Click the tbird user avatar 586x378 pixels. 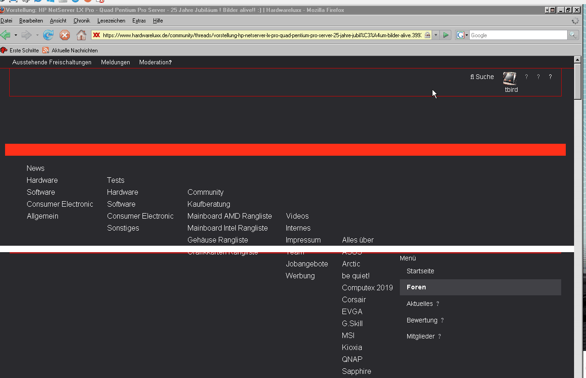[x=510, y=78]
